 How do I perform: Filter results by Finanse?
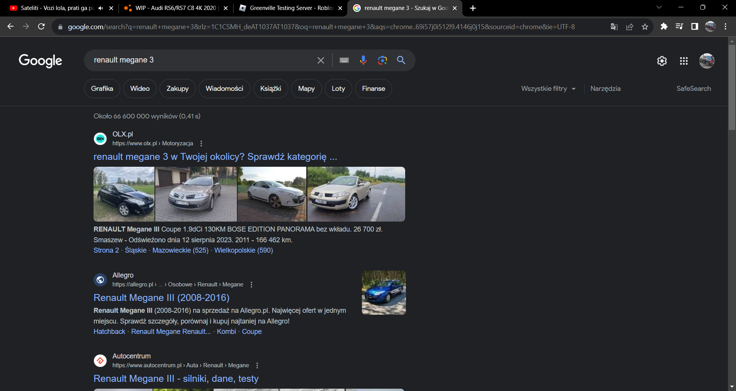(373, 89)
